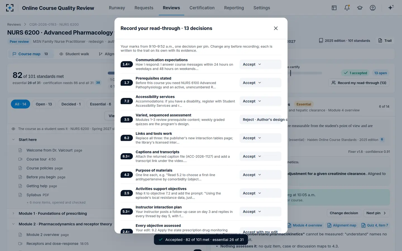
Task: Click the book icon beside 2025 edition
Action: [321, 41]
